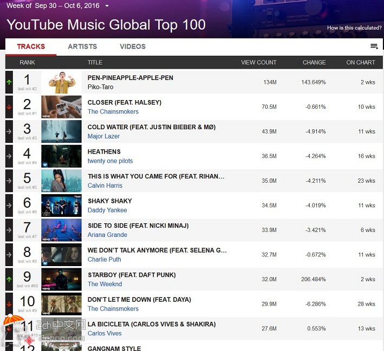The width and height of the screenshot is (384, 351).
Task: Click COLD WATER track title
Action: pos(152,127)
